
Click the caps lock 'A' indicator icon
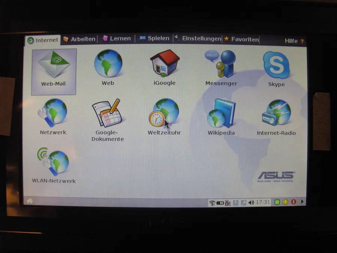click(243, 202)
